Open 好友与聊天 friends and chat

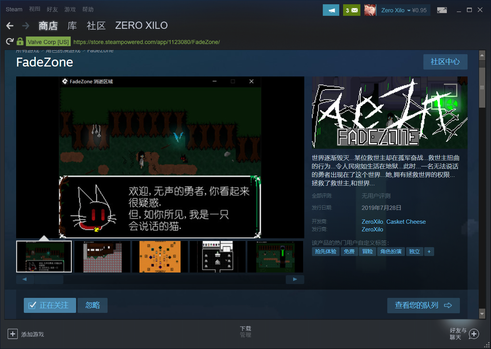pos(464,334)
